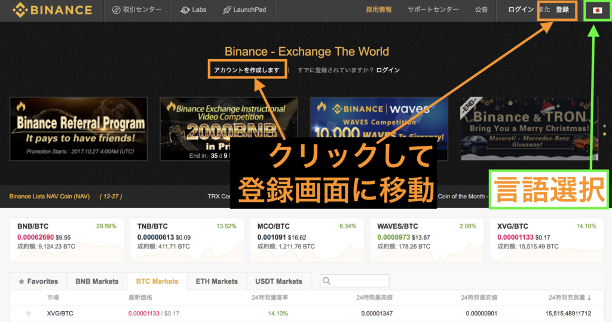This screenshot has width=612, height=322.
Task: Click 0.00001133 price in table row
Action: point(143,314)
